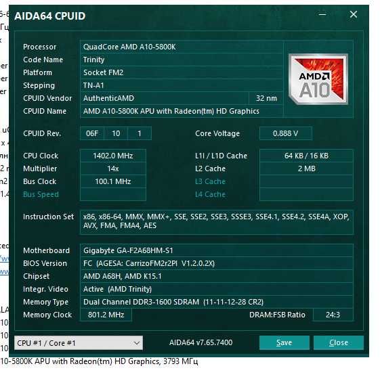
Task: Click the 06F CPUID revision cell
Action: point(92,133)
